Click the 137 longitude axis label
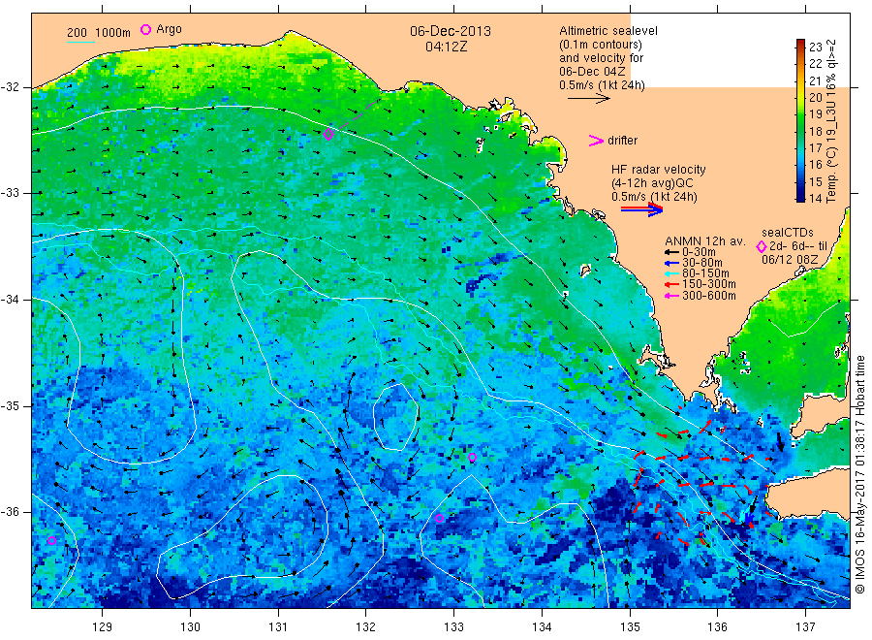Screen dimensions: 872x640 pyautogui.click(x=805, y=627)
